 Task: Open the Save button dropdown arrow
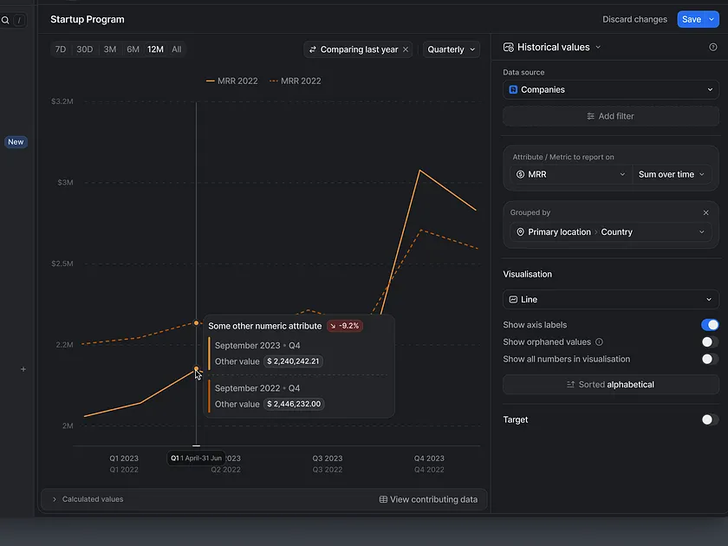click(712, 19)
